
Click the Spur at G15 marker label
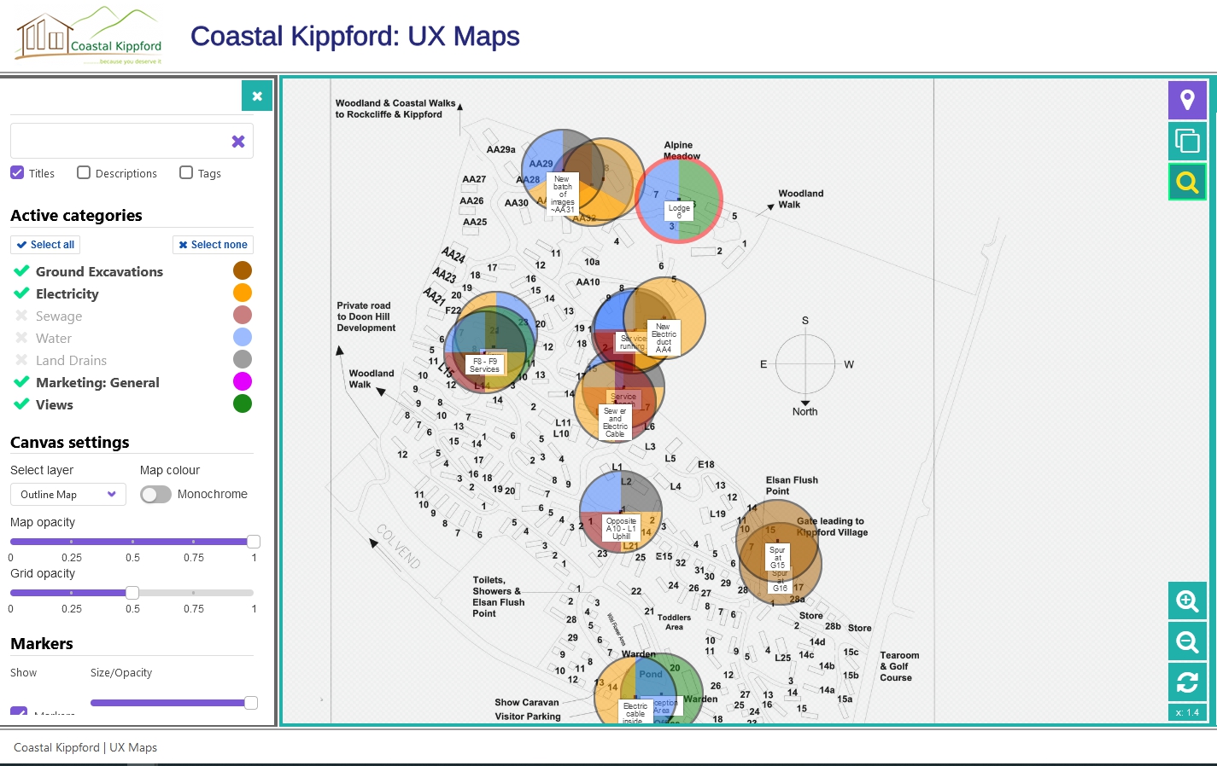coord(777,557)
